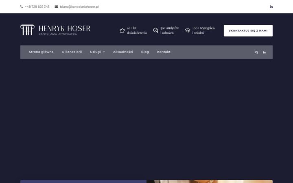The image size is (293, 183).
Task: Open LinkedIn icon in top white bar
Action: 271,7
